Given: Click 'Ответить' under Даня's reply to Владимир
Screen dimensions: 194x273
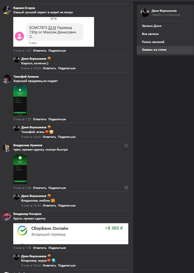Looking at the screenshot, I should [49, 266].
